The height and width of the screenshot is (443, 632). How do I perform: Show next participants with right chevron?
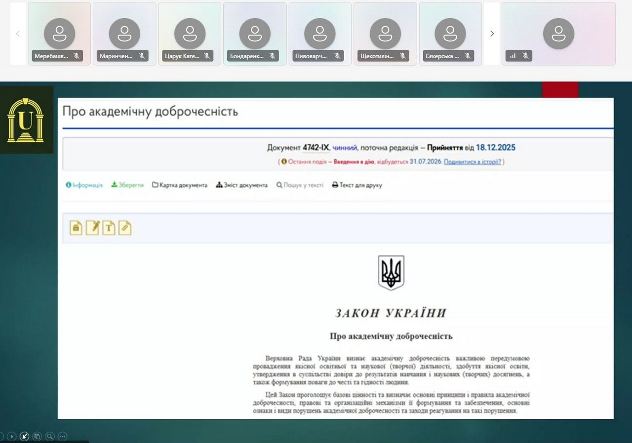[x=492, y=34]
